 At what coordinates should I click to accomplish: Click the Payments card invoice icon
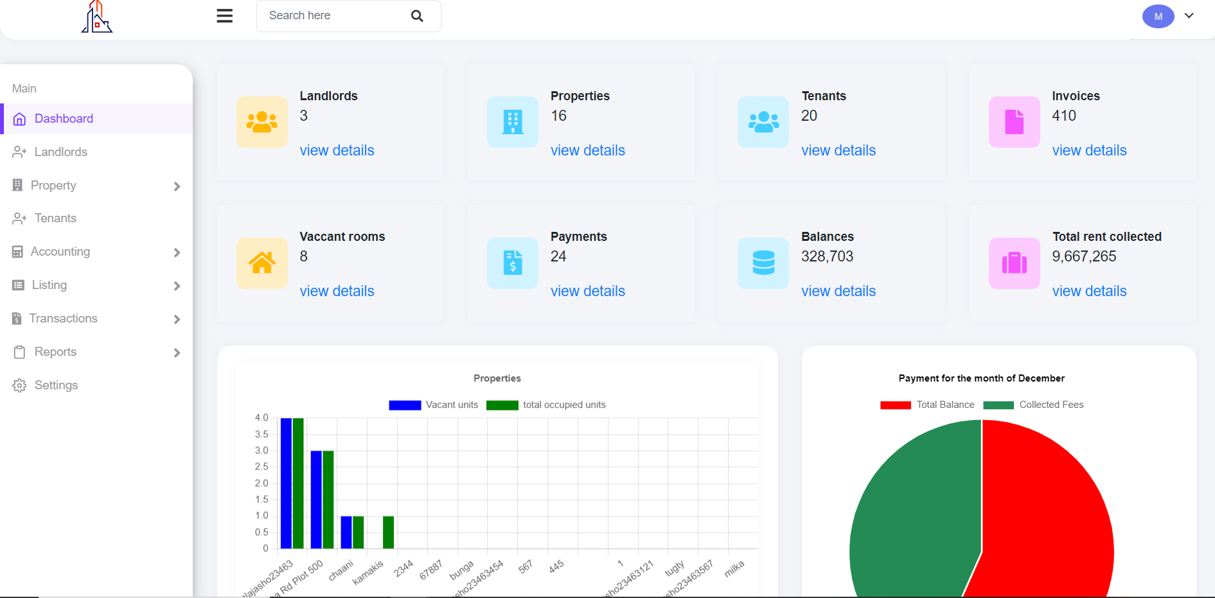(513, 263)
